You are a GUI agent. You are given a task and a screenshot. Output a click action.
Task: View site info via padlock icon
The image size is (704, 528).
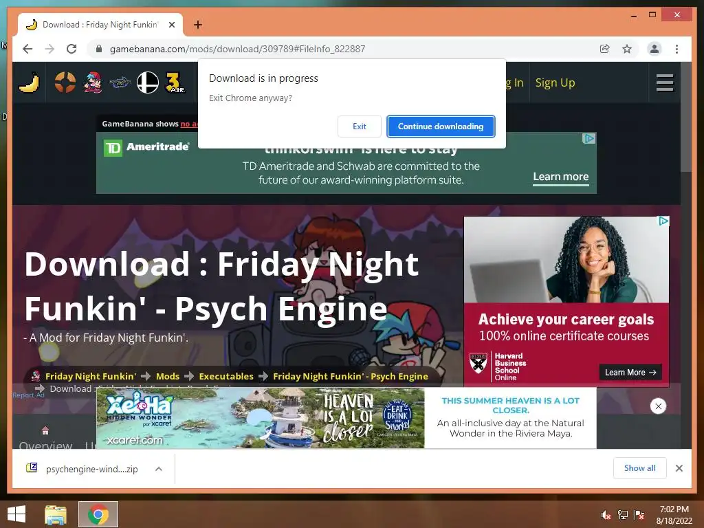tap(99, 49)
